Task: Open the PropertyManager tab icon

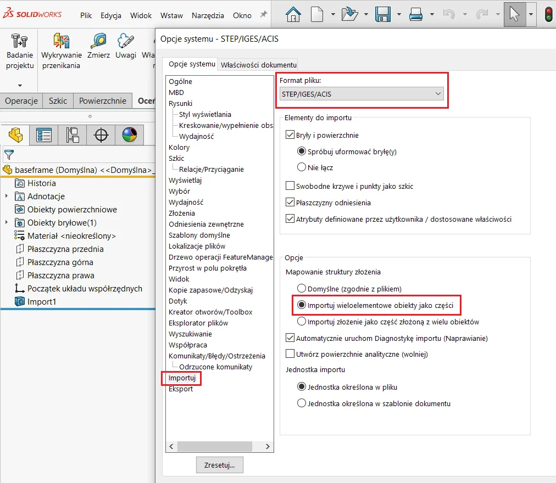Action: tap(44, 135)
